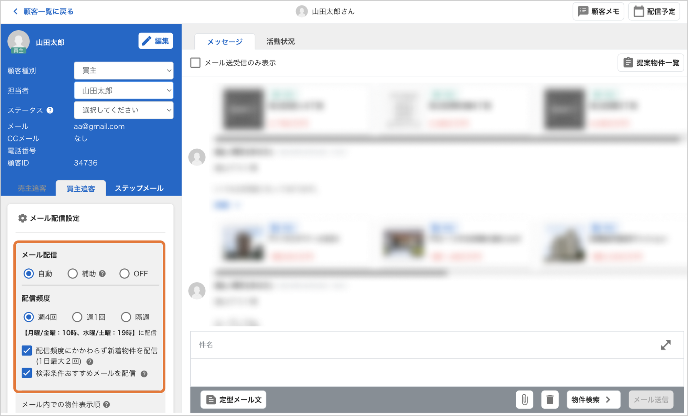This screenshot has width=688, height=416.
Task: Click help icon next to ステータス
Action: [x=50, y=110]
